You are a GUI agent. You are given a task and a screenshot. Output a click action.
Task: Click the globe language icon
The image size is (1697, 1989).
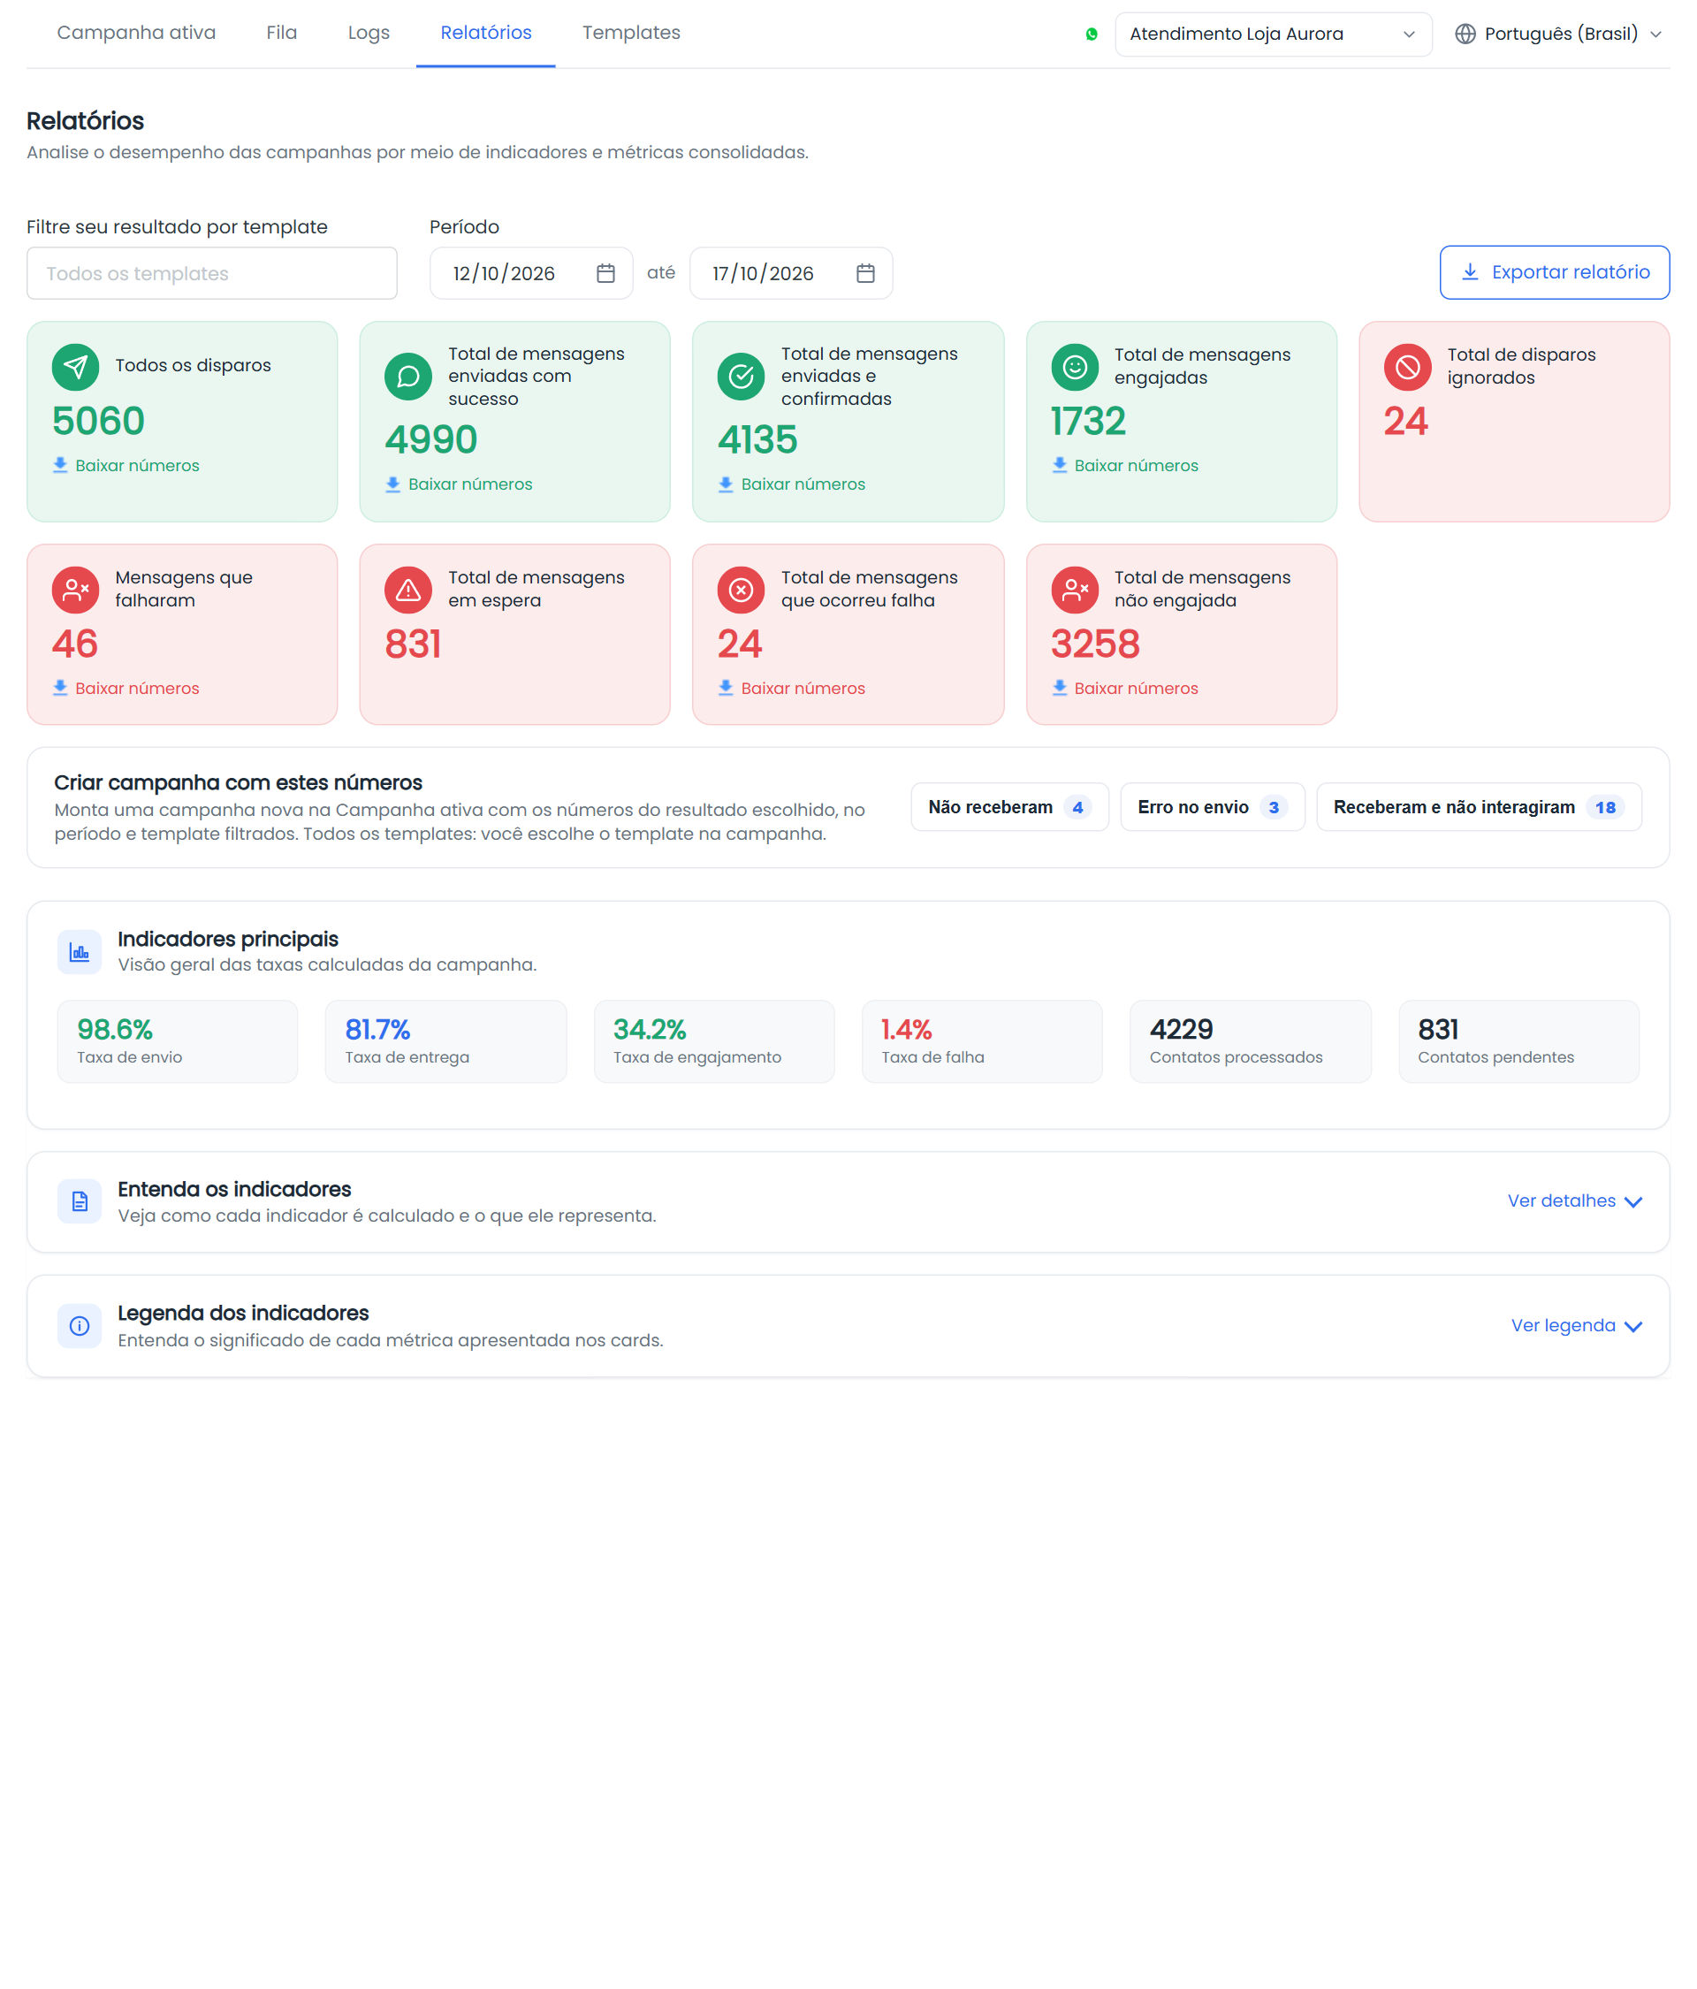coord(1465,34)
